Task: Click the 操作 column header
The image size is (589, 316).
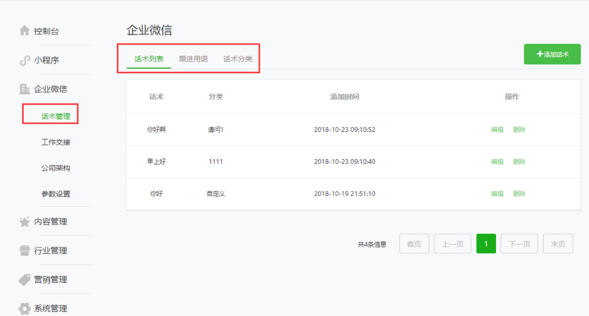Action: [512, 97]
